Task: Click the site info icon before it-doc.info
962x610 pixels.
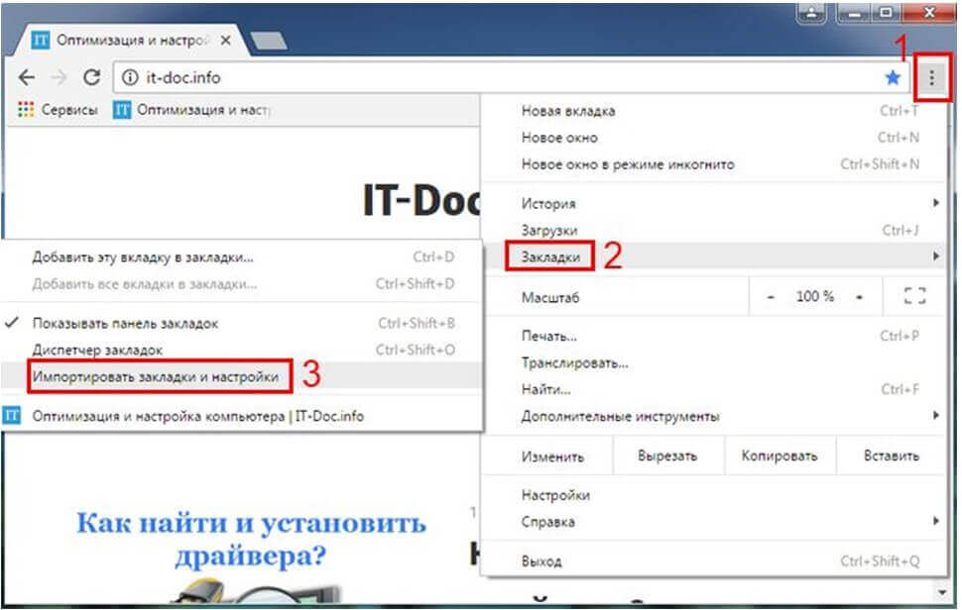Action: (x=129, y=77)
